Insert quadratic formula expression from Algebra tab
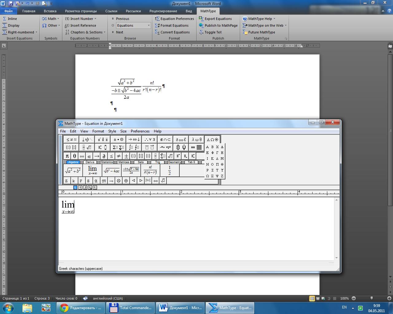This screenshot has width=393, height=314. click(131, 170)
